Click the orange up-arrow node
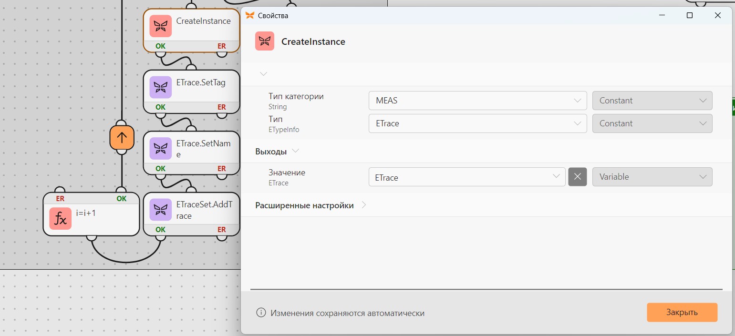735x336 pixels. pyautogui.click(x=122, y=138)
